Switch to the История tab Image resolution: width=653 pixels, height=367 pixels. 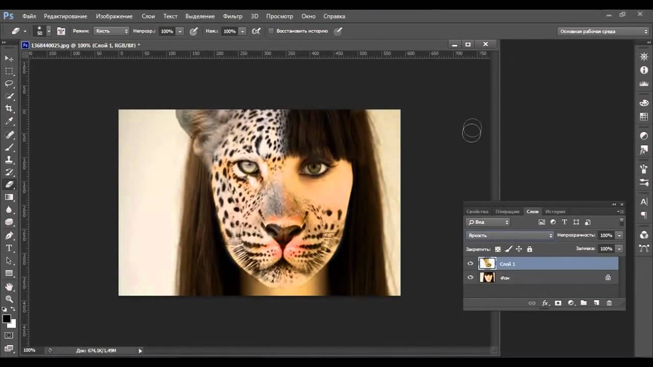(555, 212)
